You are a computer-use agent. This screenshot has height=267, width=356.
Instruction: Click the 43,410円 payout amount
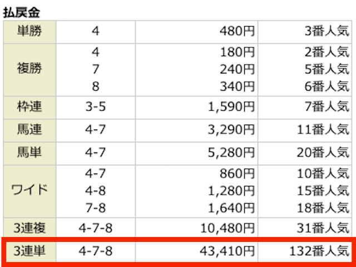click(x=227, y=251)
